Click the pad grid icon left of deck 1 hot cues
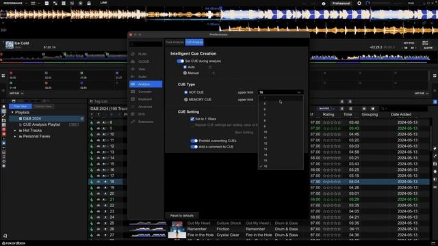 (3, 76)
